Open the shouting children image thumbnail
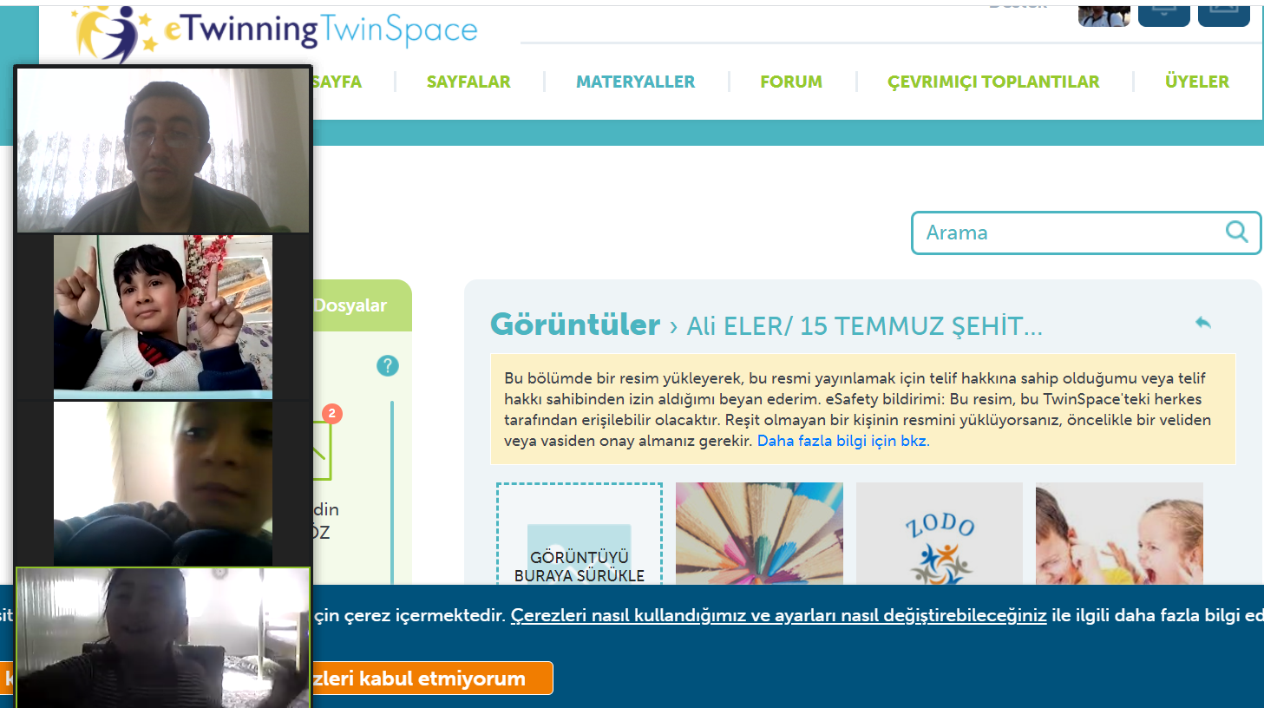This screenshot has height=708, width=1264. 1119,534
